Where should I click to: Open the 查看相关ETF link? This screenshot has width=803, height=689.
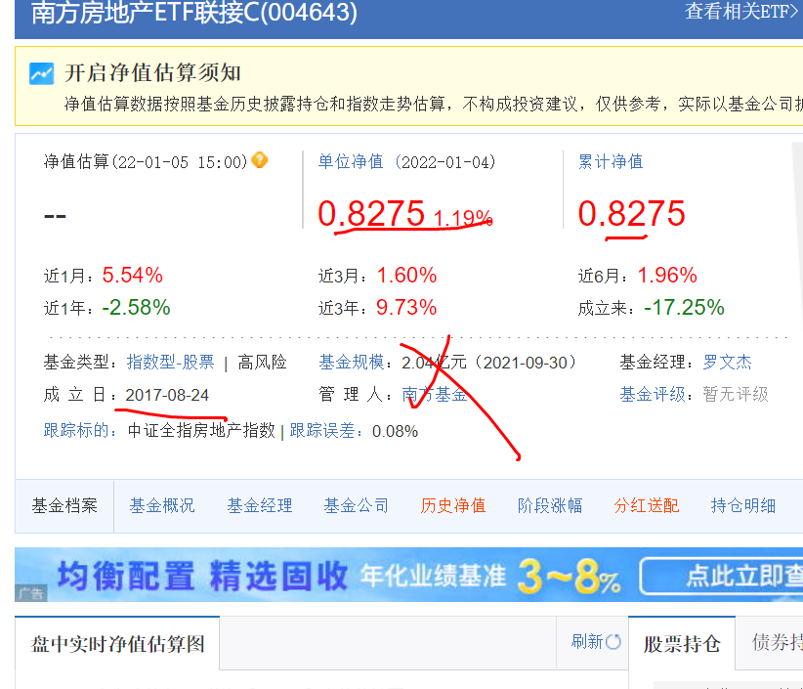click(743, 12)
